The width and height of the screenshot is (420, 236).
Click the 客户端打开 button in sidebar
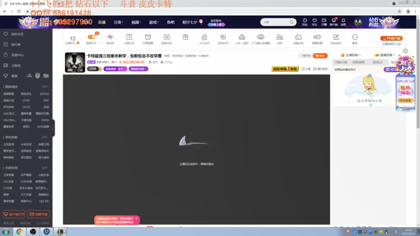(14, 214)
